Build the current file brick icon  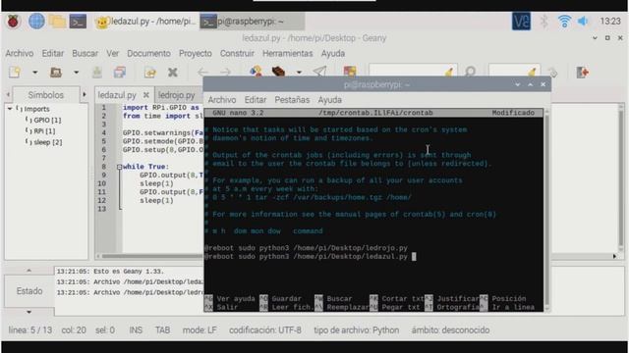(x=278, y=72)
